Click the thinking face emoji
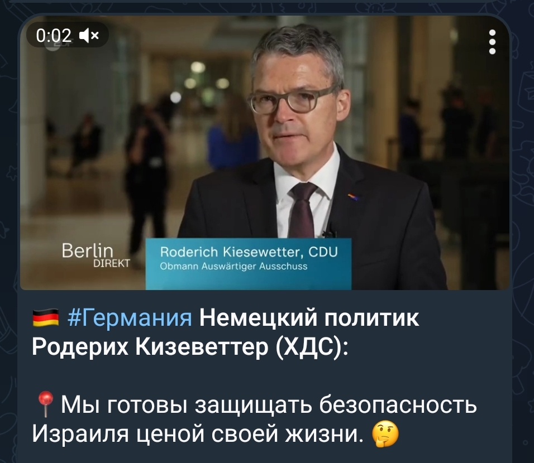The height and width of the screenshot is (463, 534). 385,434
